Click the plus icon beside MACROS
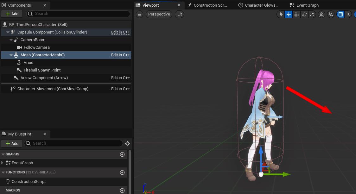This screenshot has height=194, width=356. [122, 190]
